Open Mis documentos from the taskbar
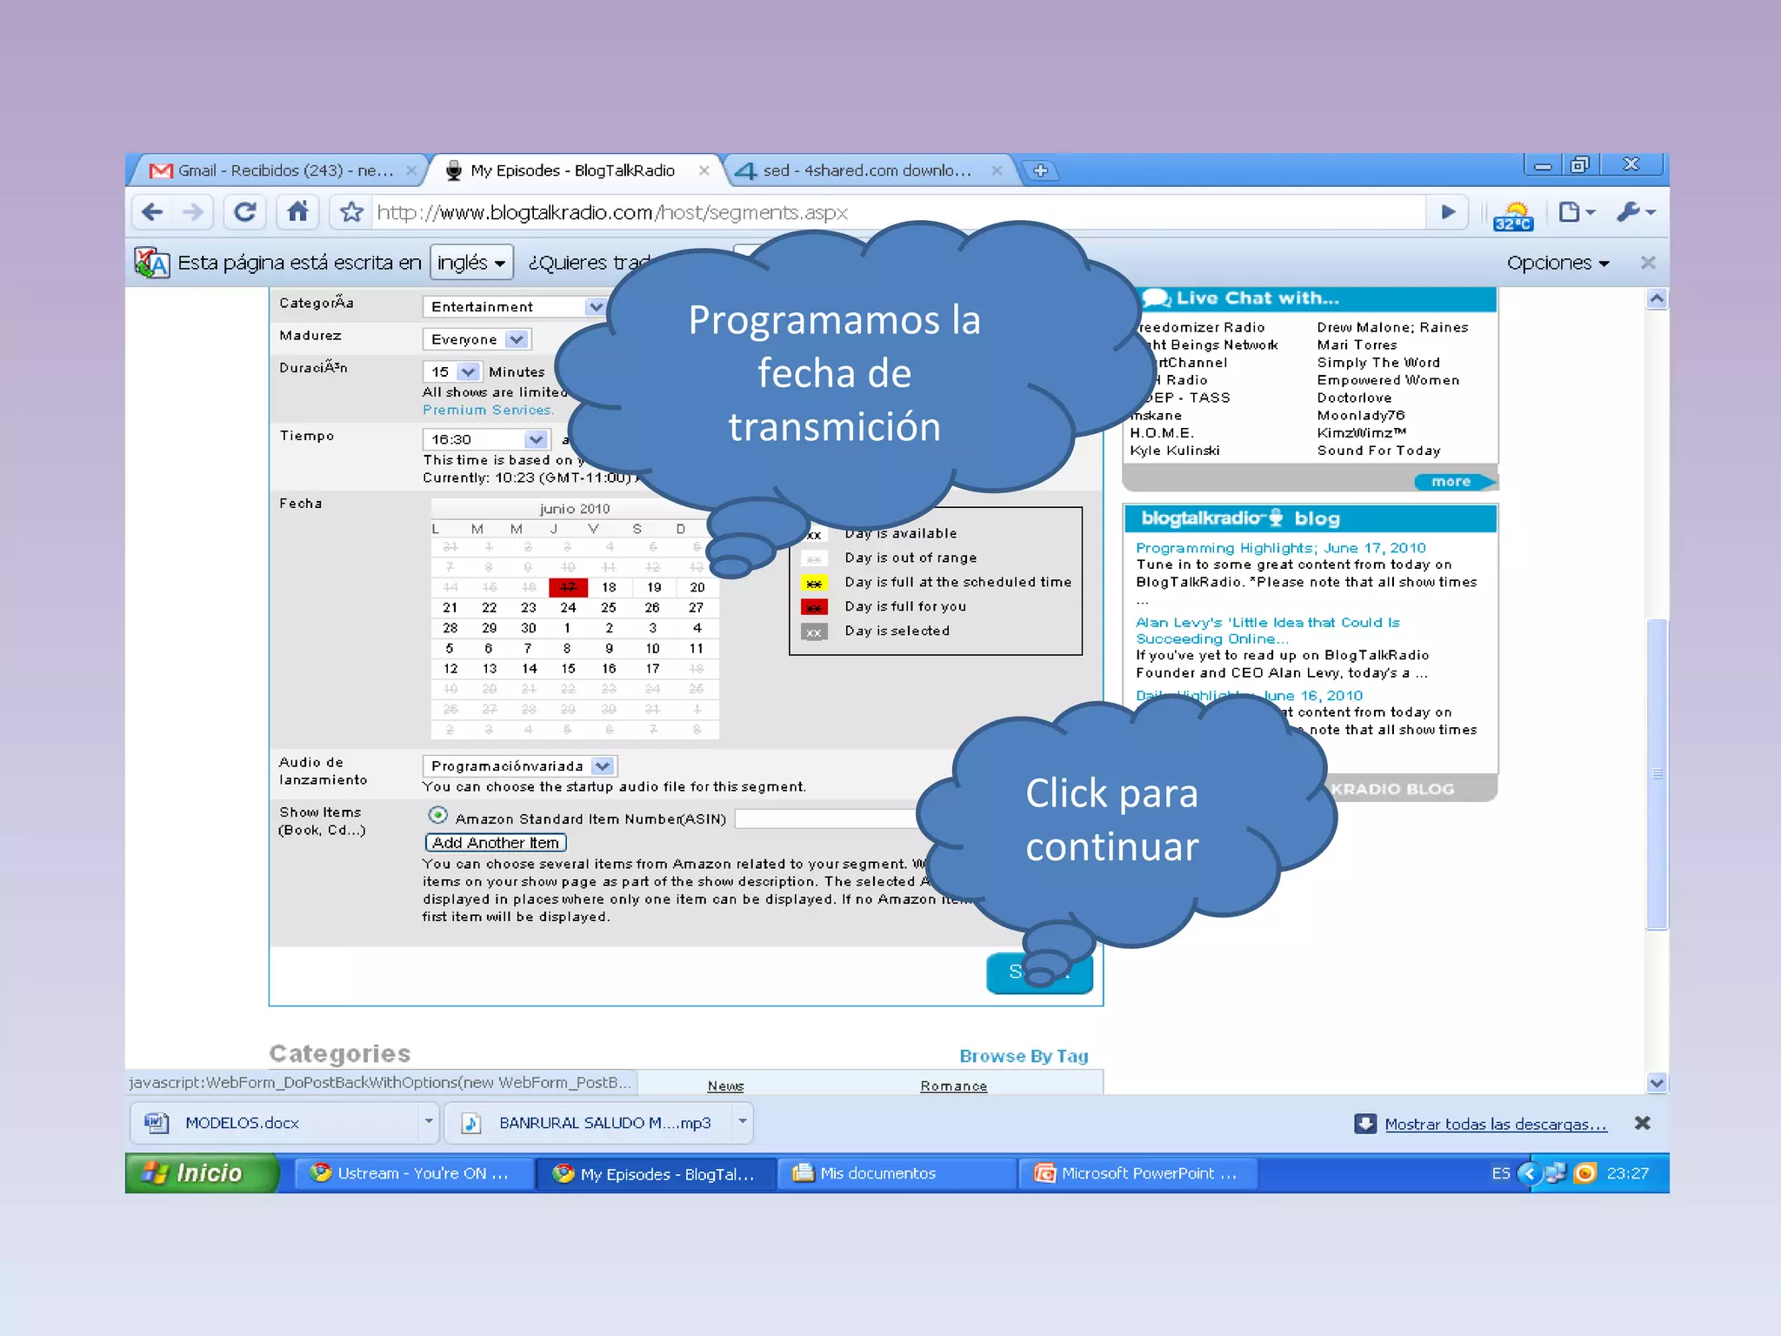Image resolution: width=1781 pixels, height=1336 pixels. click(896, 1173)
